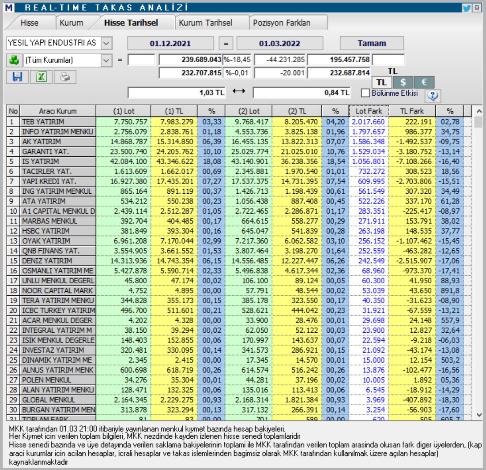The image size is (486, 470).
Task: Click the scrollbar down arrow
Action: click(479, 415)
